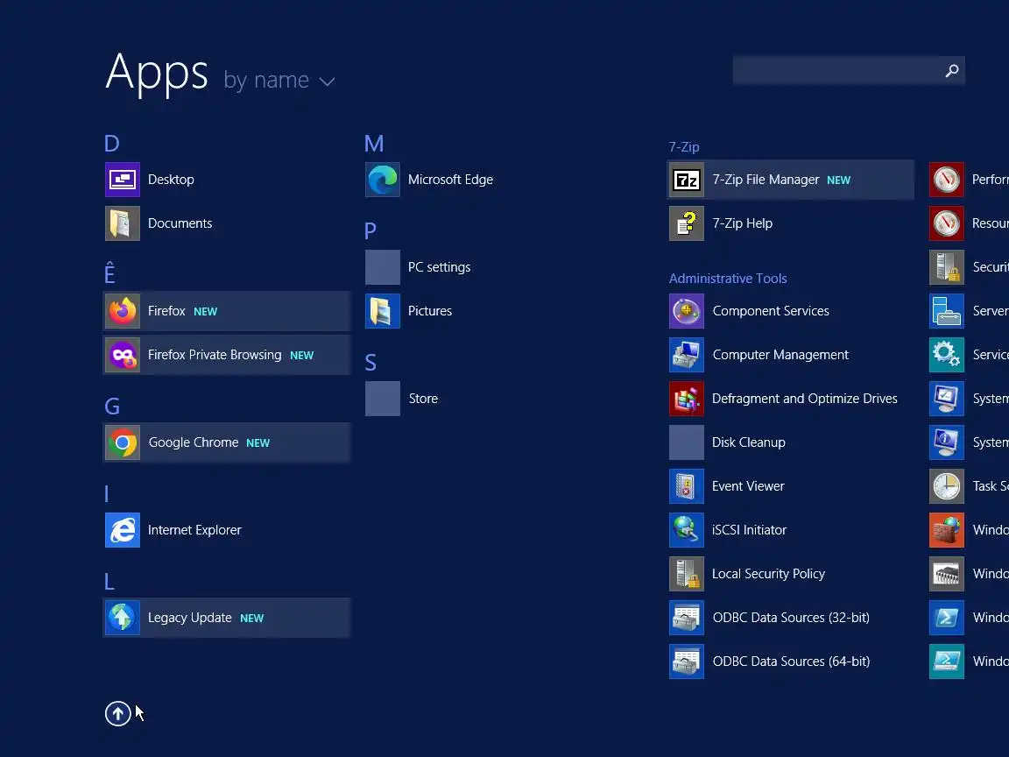Open the Computer Management icon
This screenshot has width=1009, height=757.
pos(687,355)
